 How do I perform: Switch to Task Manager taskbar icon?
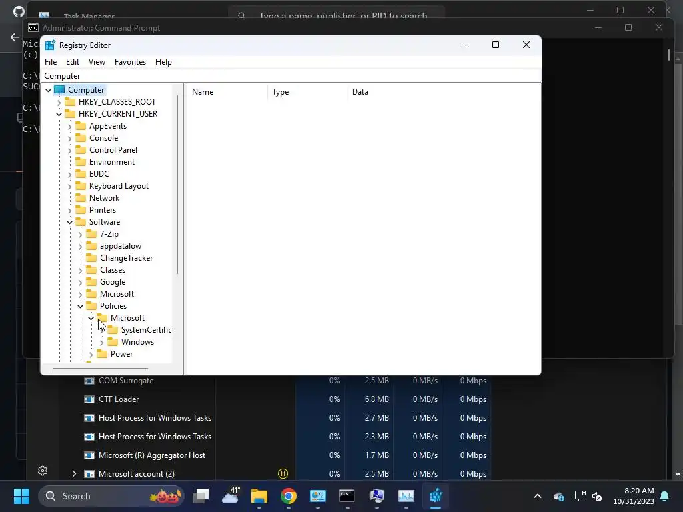[406, 496]
